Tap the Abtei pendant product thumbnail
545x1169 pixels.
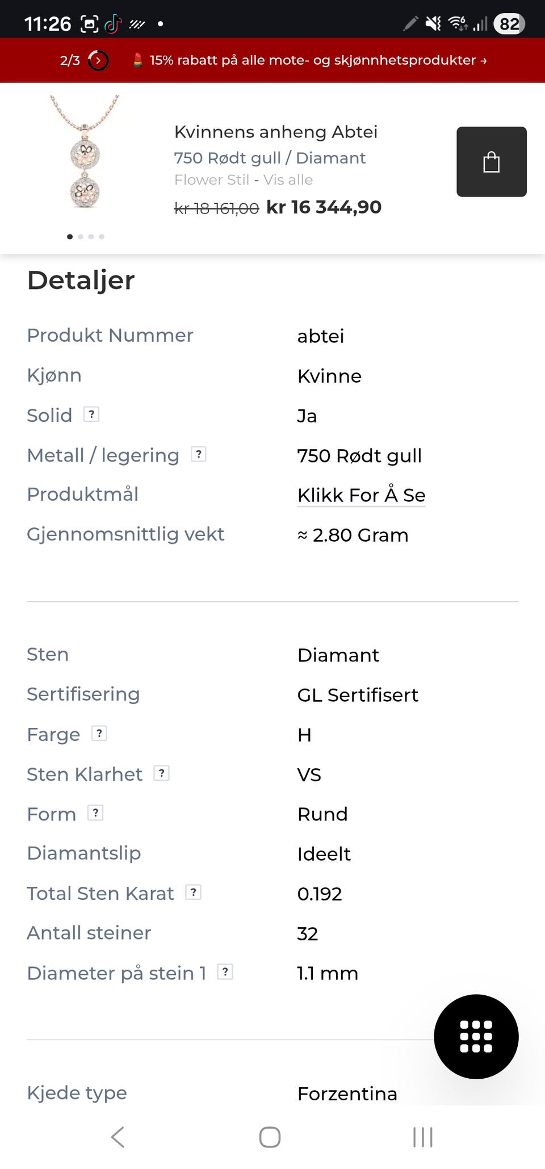(x=85, y=153)
